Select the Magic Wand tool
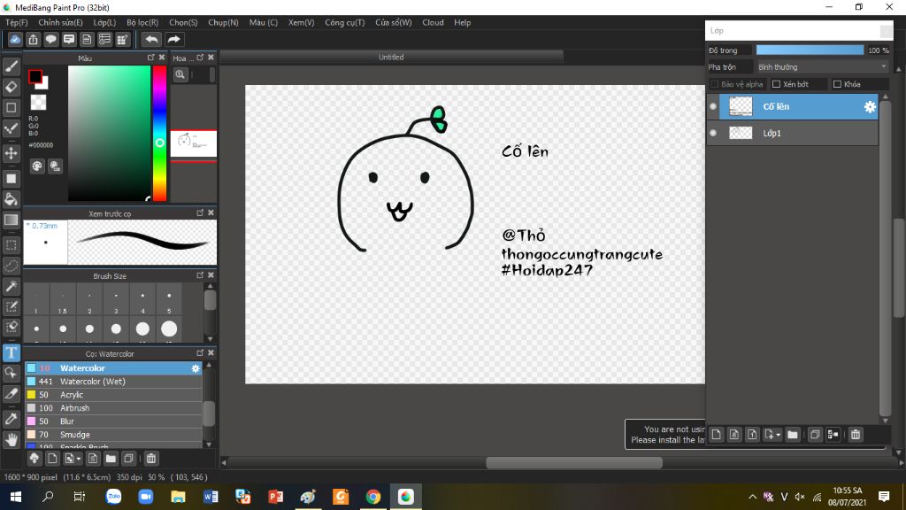This screenshot has width=906, height=510. pyautogui.click(x=11, y=286)
